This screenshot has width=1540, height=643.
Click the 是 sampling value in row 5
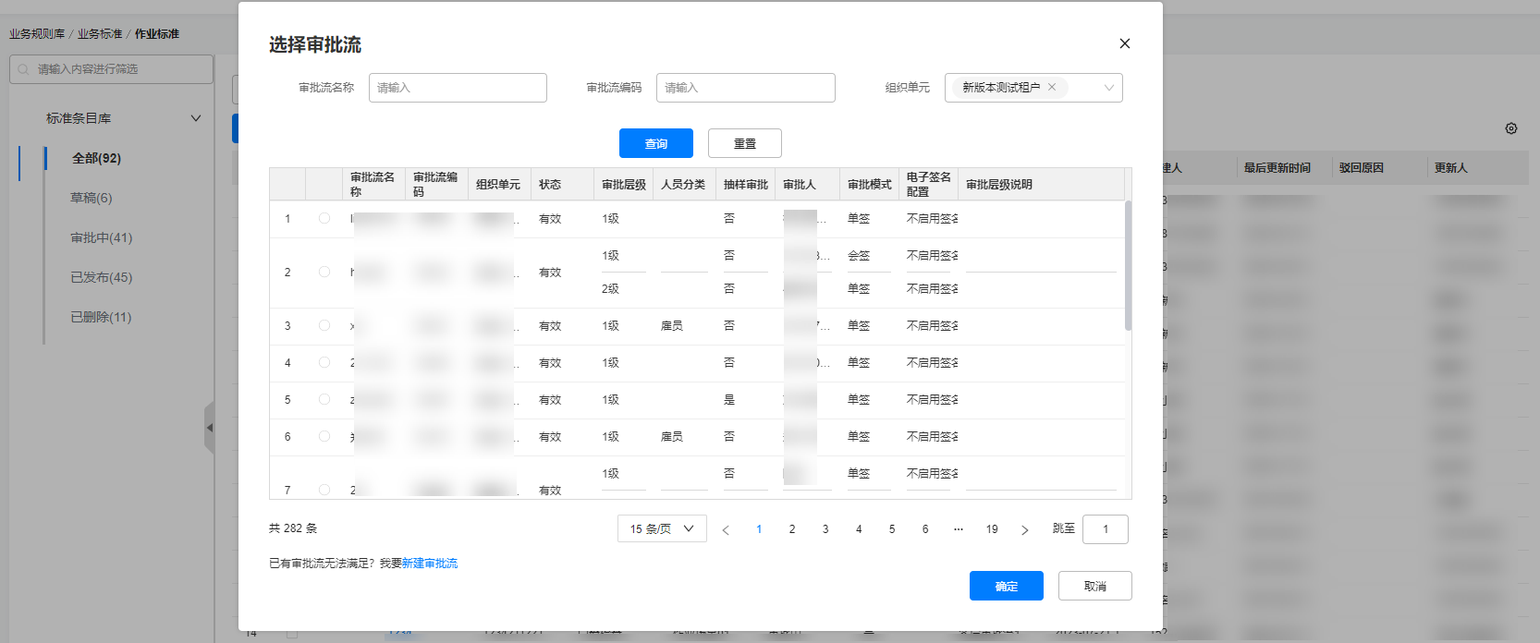pyautogui.click(x=729, y=400)
